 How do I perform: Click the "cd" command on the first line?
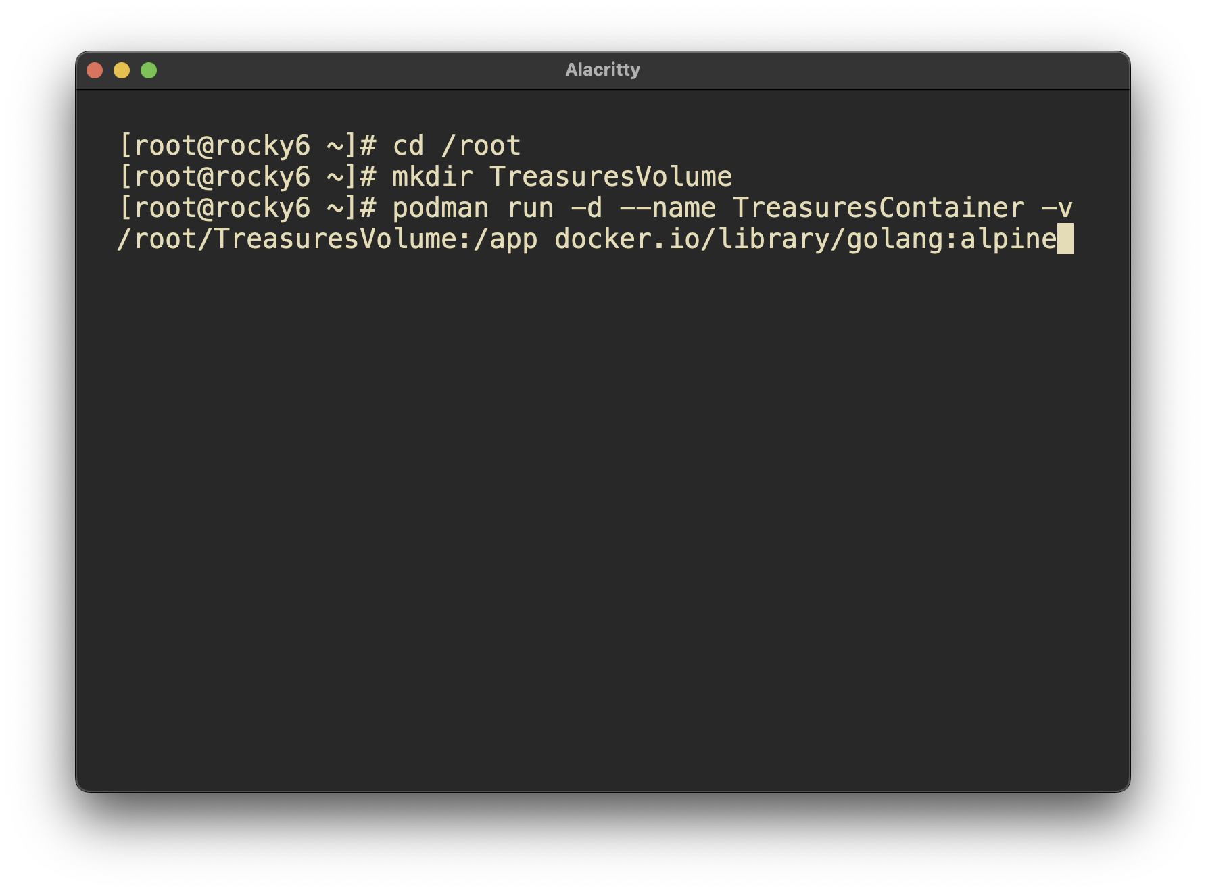coord(408,146)
